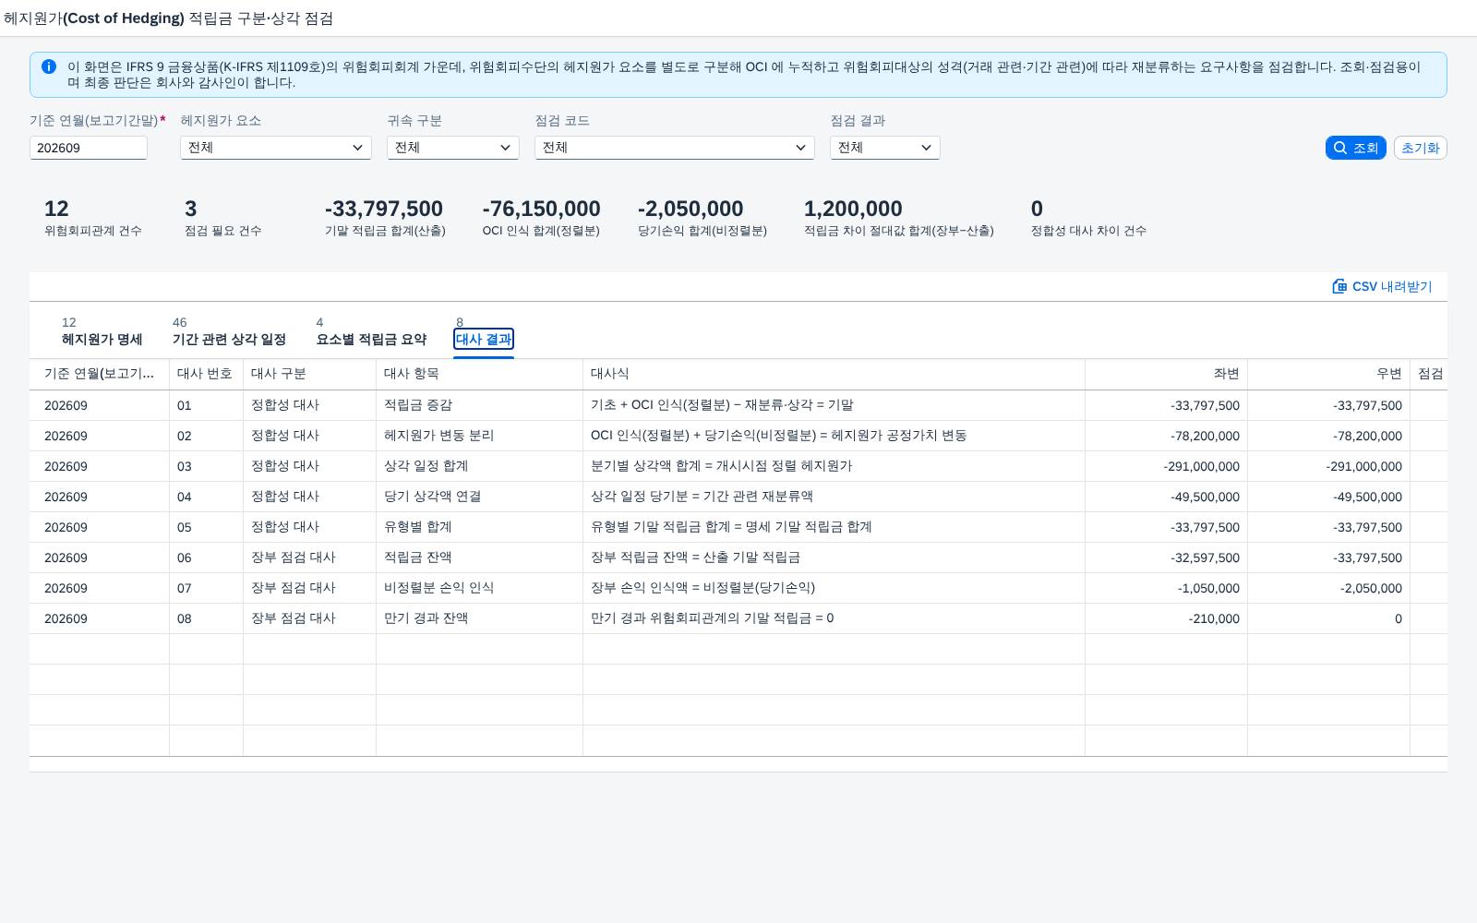The width and height of the screenshot is (1477, 923).
Task: Click the -2,050,000 우변 value in row 07
Action: click(x=1371, y=588)
